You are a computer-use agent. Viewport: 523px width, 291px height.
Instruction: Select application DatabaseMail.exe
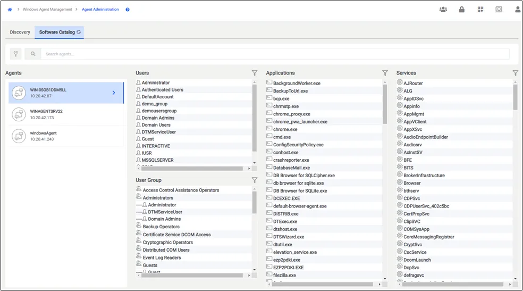click(x=291, y=168)
